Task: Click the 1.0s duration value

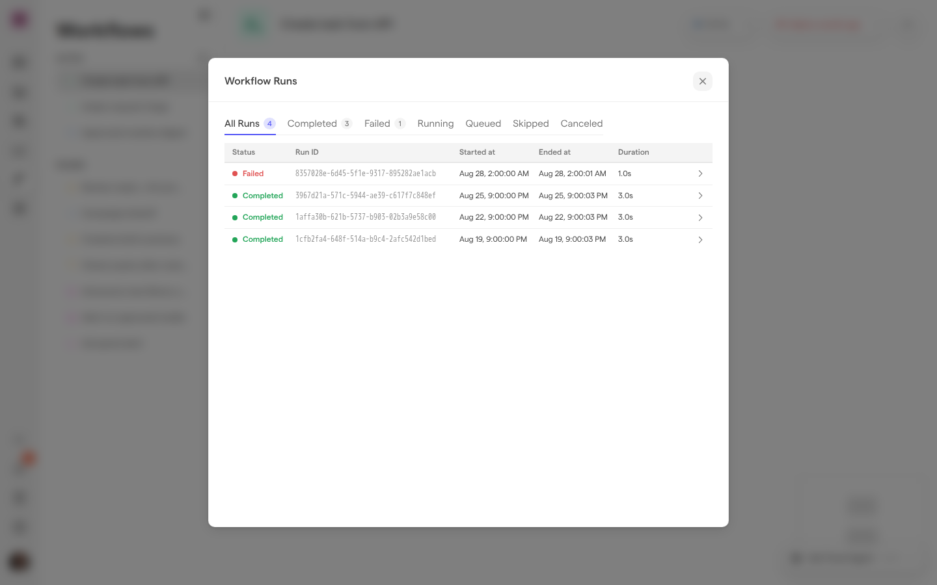Action: [625, 174]
